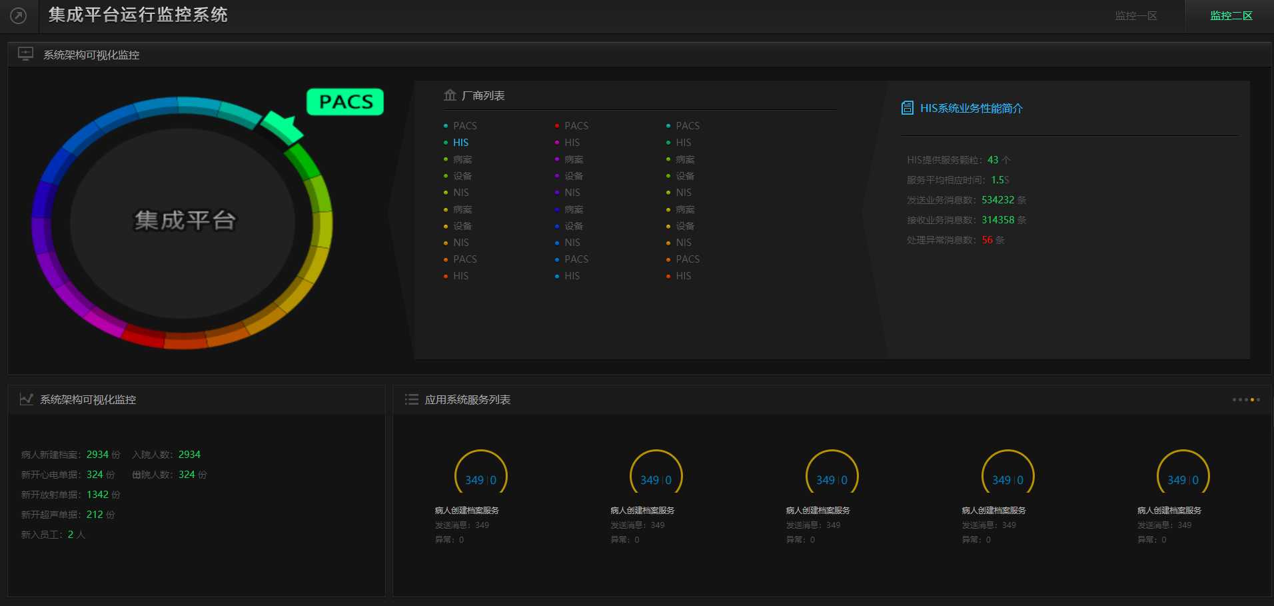Click the HIS提供服务颗粒 value 43
This screenshot has width=1274, height=606.
click(993, 160)
